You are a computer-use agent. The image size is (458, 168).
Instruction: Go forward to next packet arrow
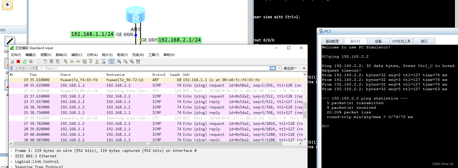point(78,61)
